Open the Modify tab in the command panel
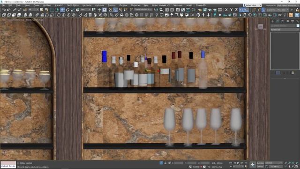 [x=277, y=21]
